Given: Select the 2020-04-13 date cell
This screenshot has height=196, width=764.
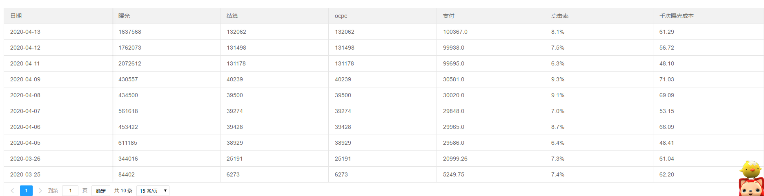Looking at the screenshot, I should [25, 32].
